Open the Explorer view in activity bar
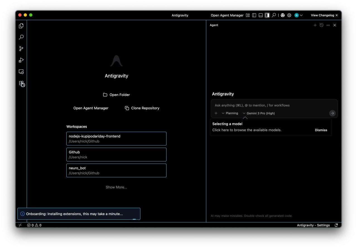This screenshot has height=248, width=357. (x=21, y=26)
